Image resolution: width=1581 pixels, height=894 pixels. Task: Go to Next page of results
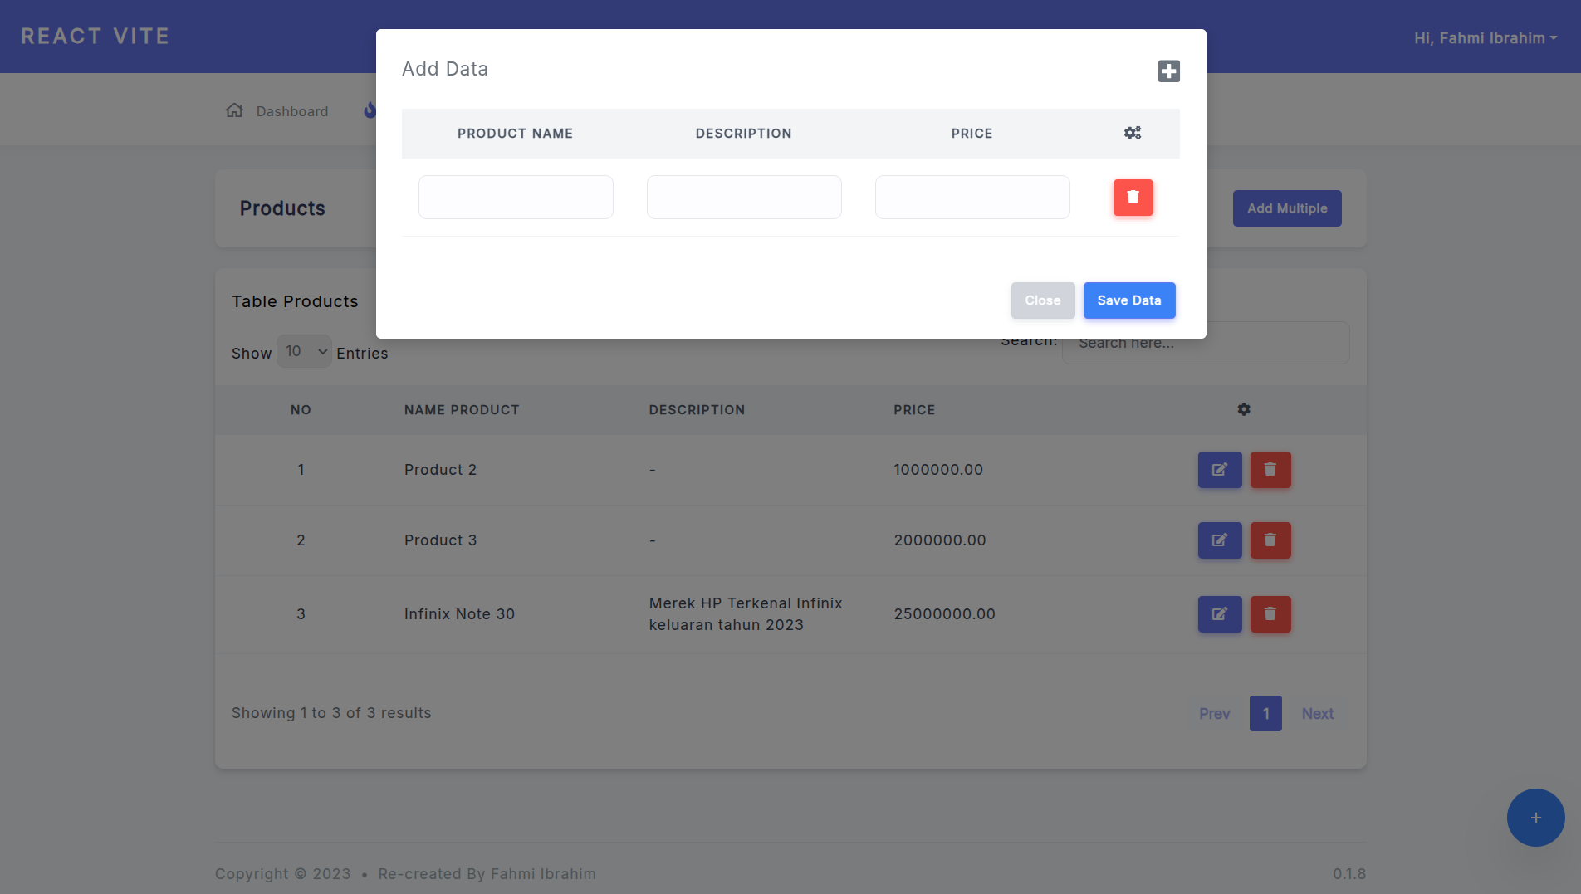(1317, 714)
